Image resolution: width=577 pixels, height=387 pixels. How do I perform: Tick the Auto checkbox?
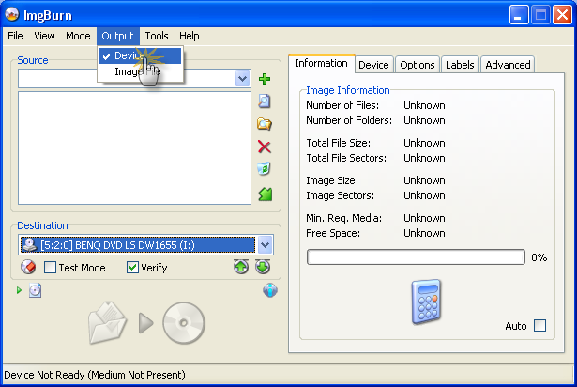539,325
